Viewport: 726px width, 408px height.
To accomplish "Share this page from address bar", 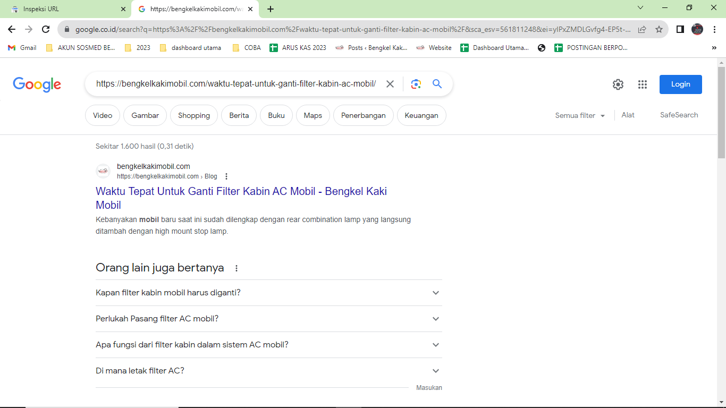I will (642, 29).
